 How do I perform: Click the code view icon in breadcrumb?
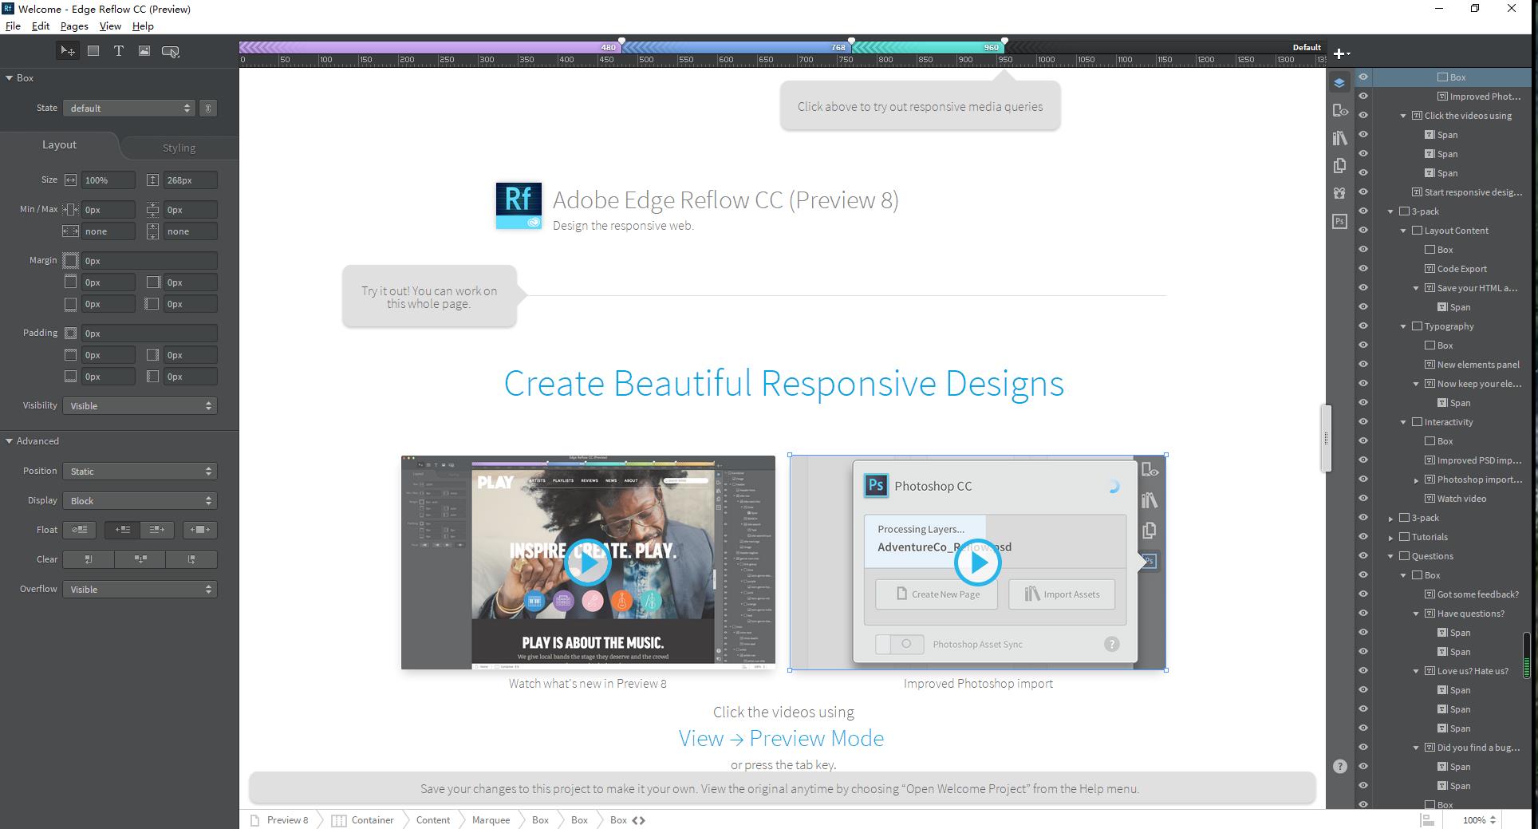(x=639, y=819)
